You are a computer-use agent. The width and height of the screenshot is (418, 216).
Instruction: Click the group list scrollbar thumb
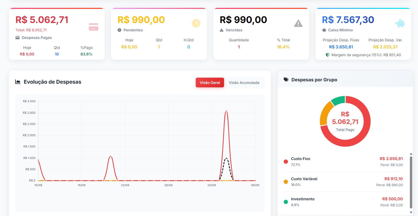pyautogui.click(x=411, y=182)
